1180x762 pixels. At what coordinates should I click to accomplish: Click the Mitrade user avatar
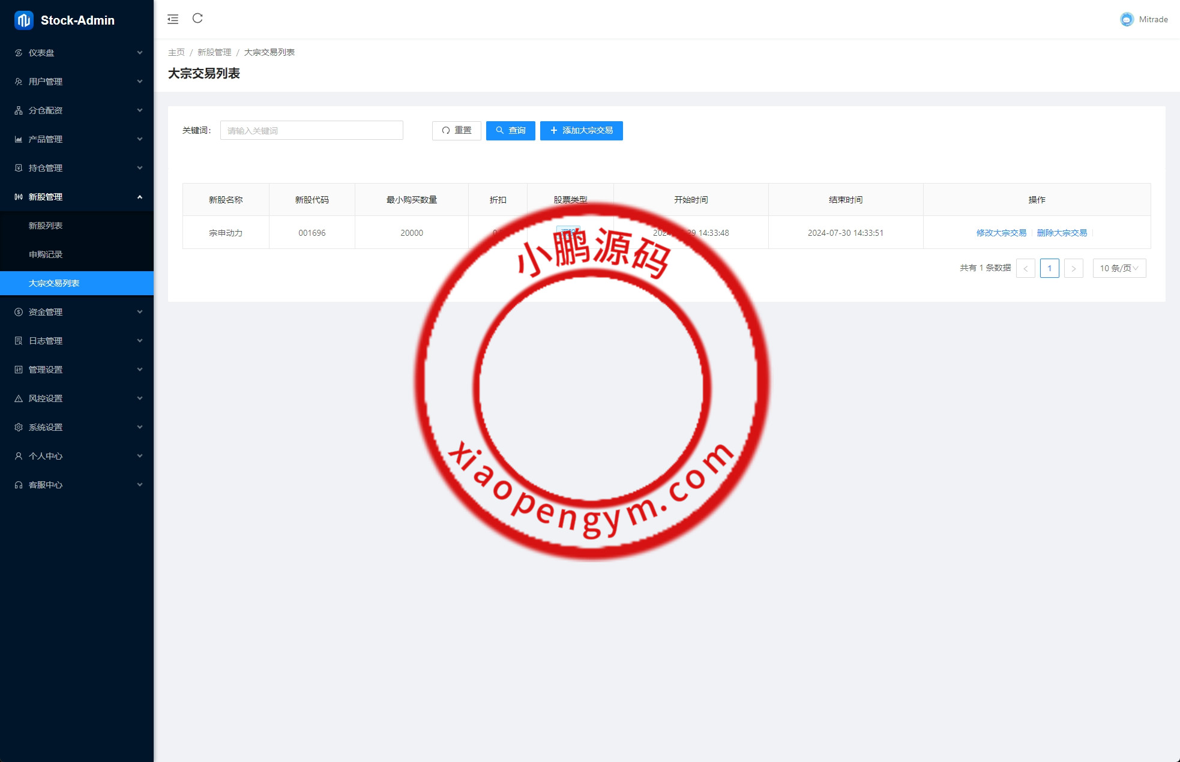point(1127,20)
